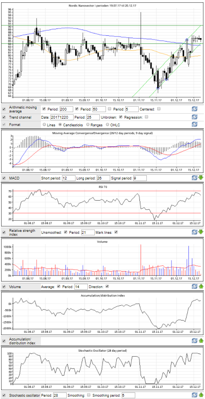Uncheck the Volume Direction checkbox
The image size is (205, 399).
(107, 287)
